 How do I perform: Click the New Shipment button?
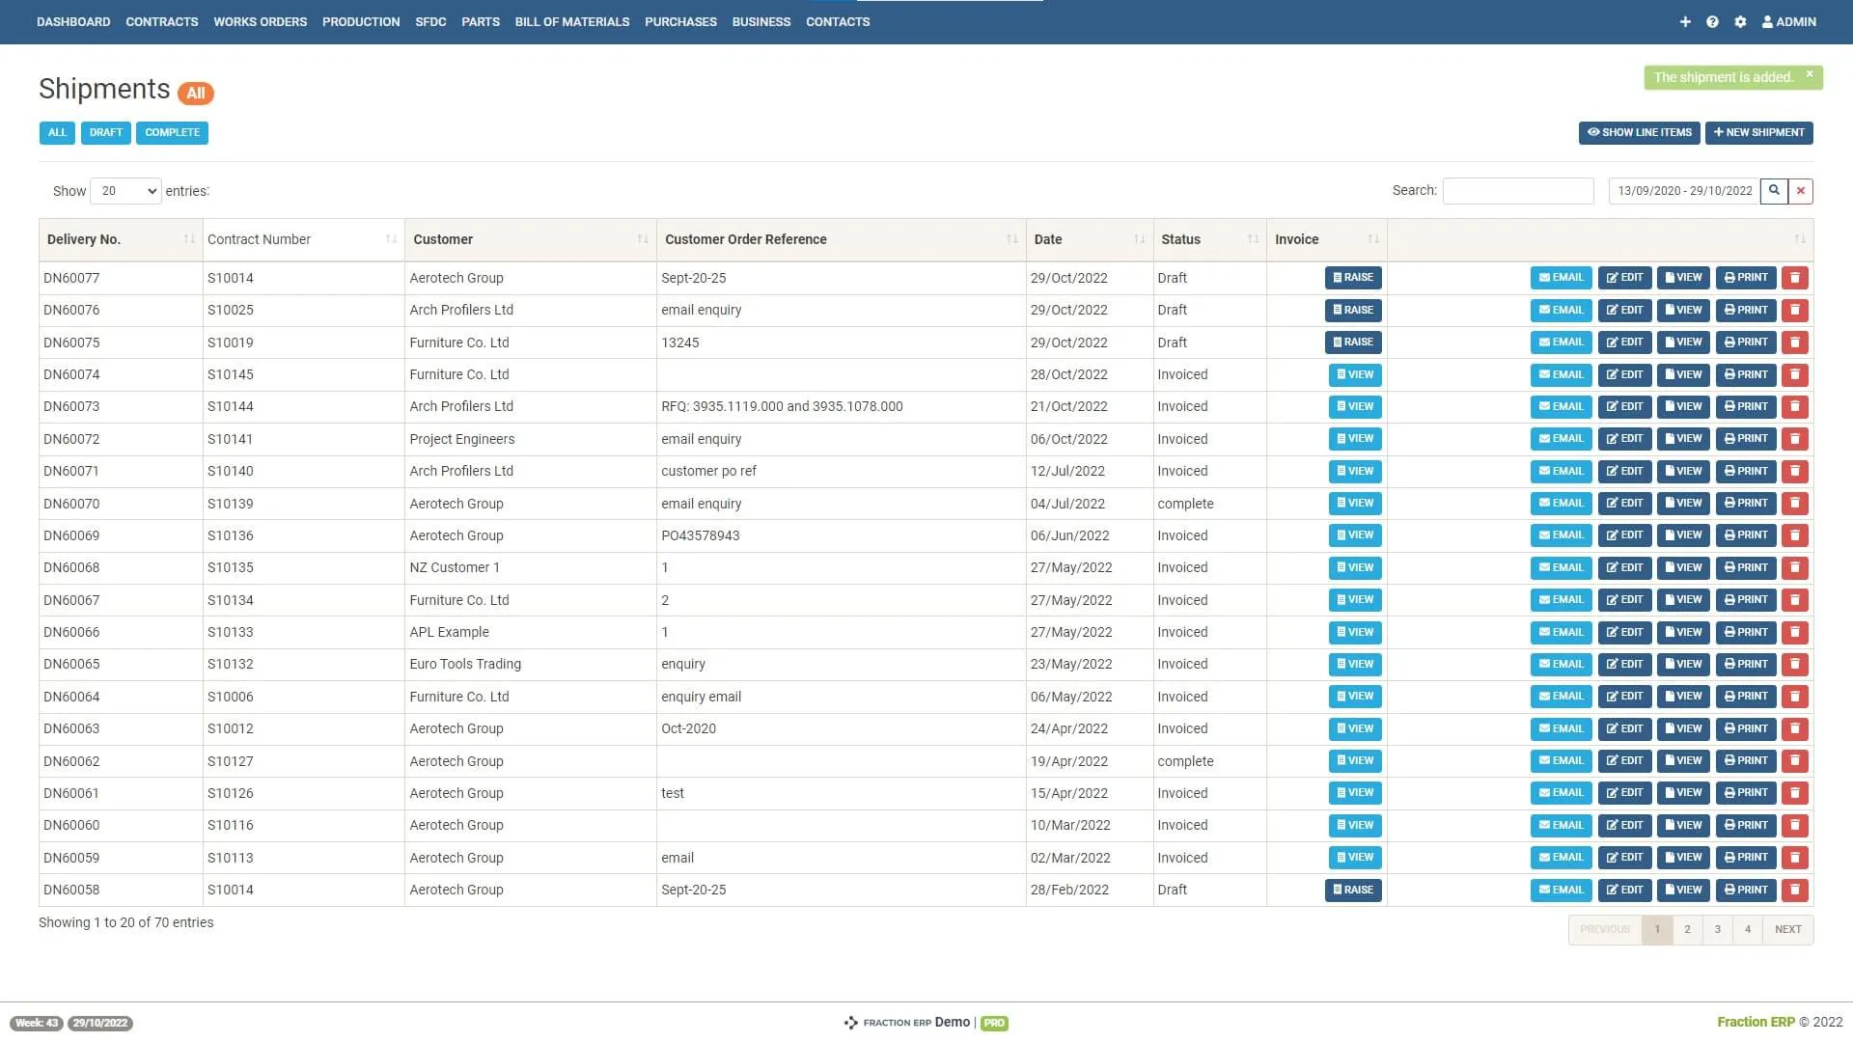click(1758, 133)
